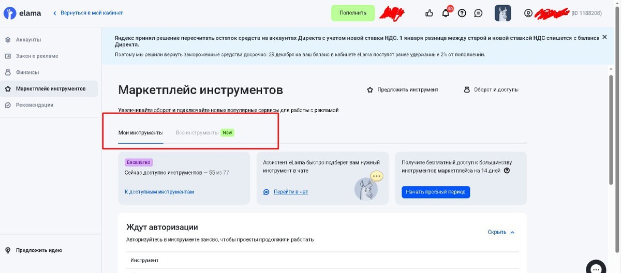The height and width of the screenshot is (273, 621).
Task: Click the chat bubble icon near Перейти в чат
Action: (x=267, y=192)
